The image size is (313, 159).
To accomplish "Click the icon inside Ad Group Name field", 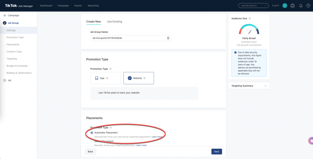I will pos(168,38).
